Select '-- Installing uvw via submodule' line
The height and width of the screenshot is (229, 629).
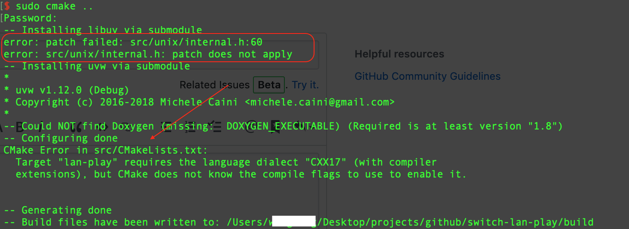coord(97,66)
